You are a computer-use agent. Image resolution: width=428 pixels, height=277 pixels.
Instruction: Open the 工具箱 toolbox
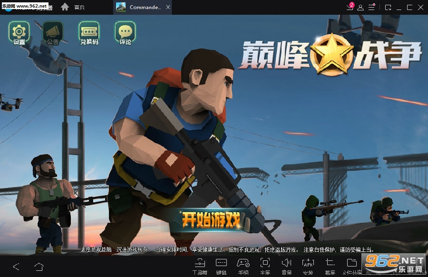click(200, 267)
